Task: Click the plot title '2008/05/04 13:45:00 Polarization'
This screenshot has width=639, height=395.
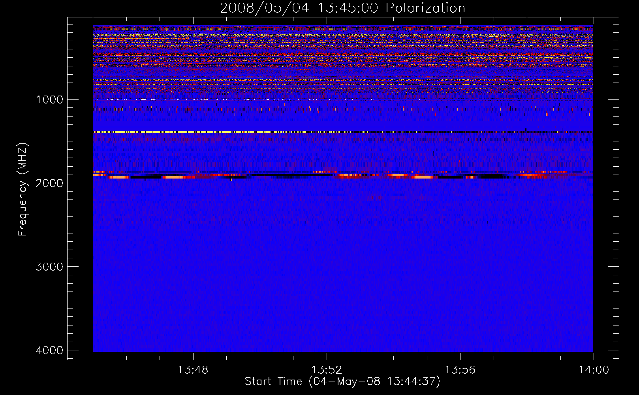Action: click(342, 8)
